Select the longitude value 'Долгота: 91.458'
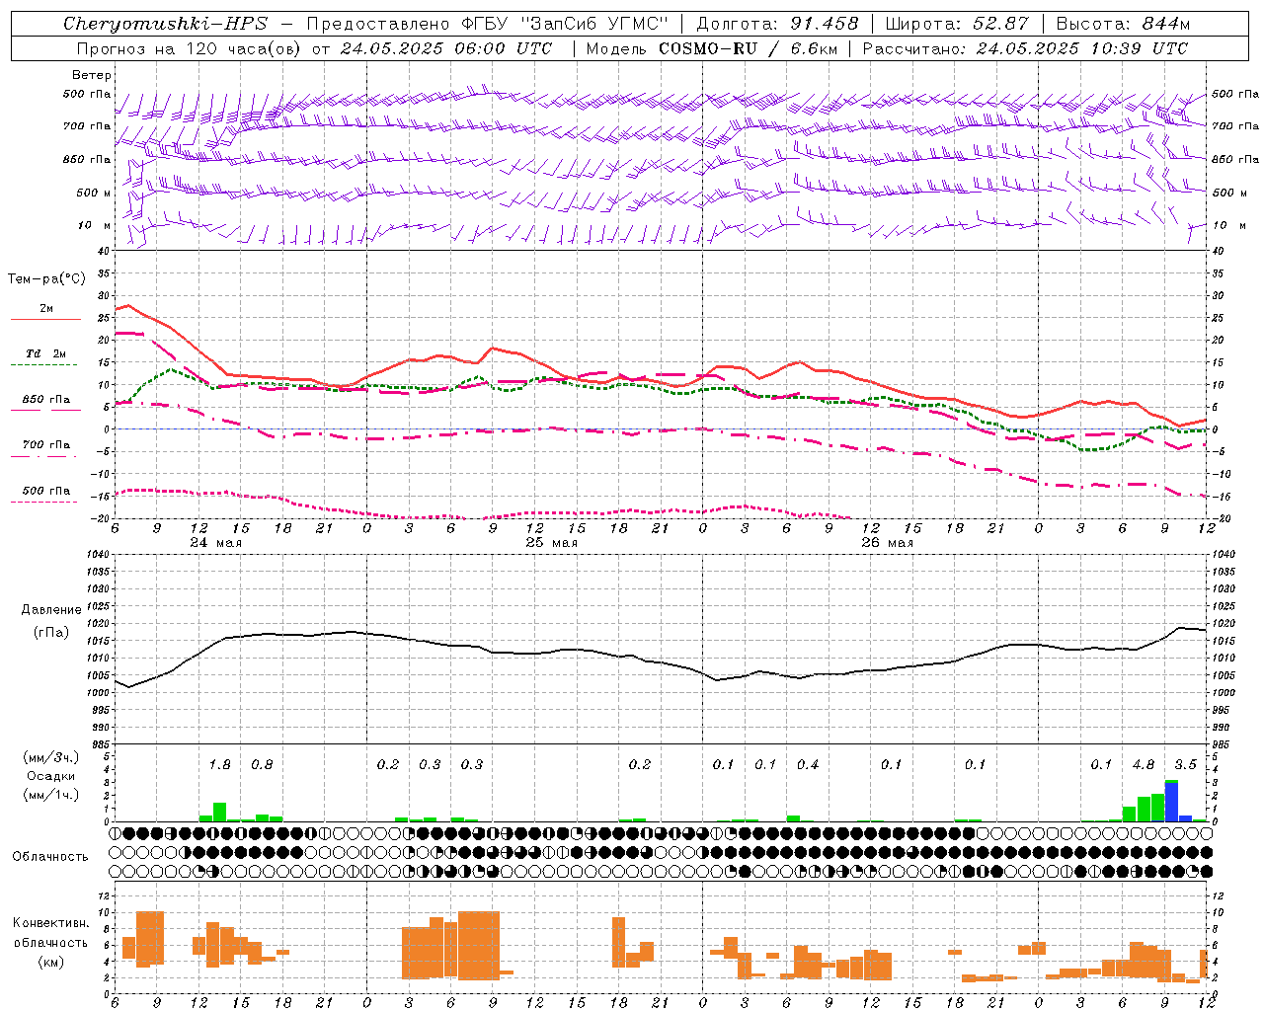Image resolution: width=1264 pixels, height=1011 pixels. coord(778,24)
